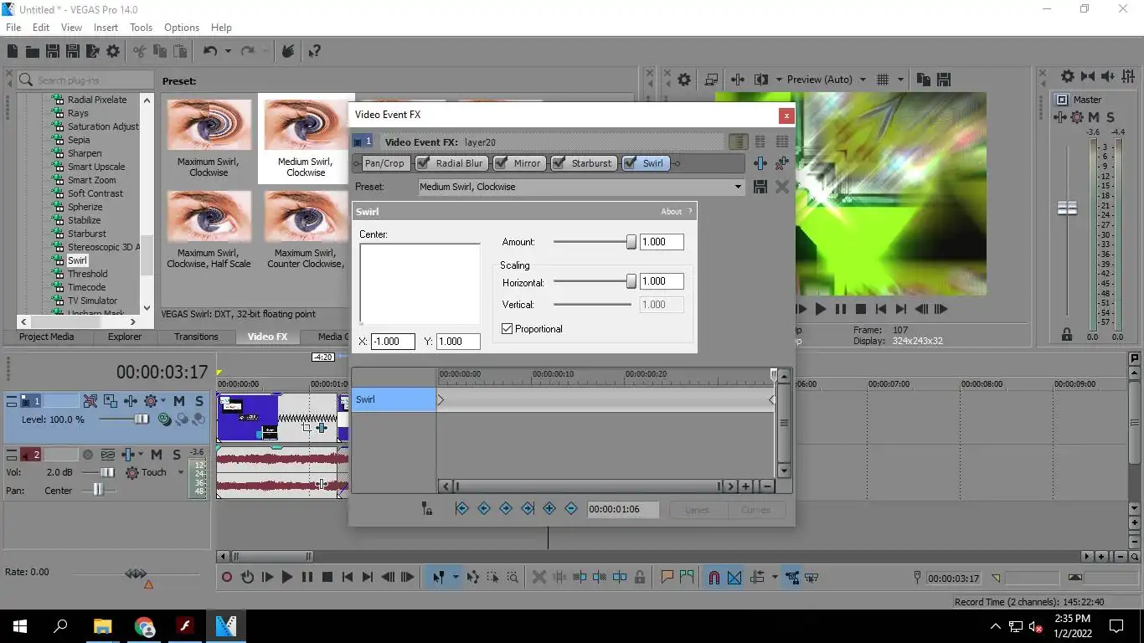Click Plug-in Chain icon in FX window
The width and height of the screenshot is (1144, 643).
pos(760,163)
